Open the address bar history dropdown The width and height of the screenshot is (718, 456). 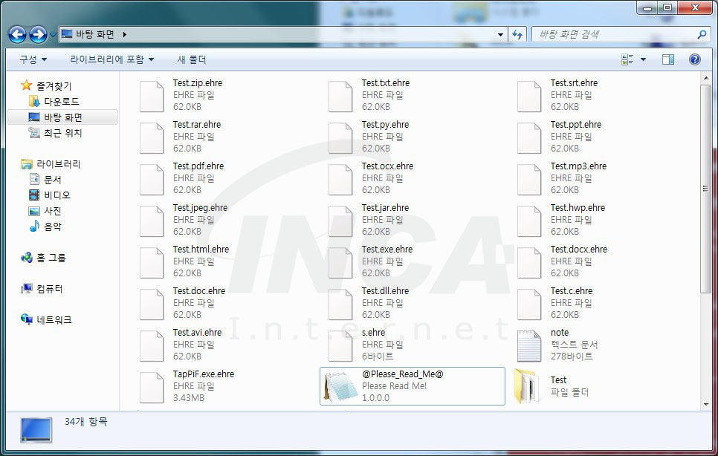point(500,34)
